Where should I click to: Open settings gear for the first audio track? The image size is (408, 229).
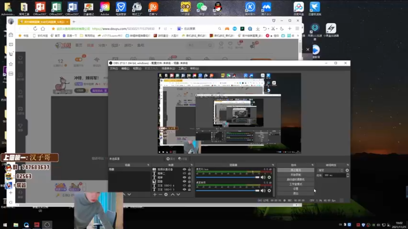point(269,177)
